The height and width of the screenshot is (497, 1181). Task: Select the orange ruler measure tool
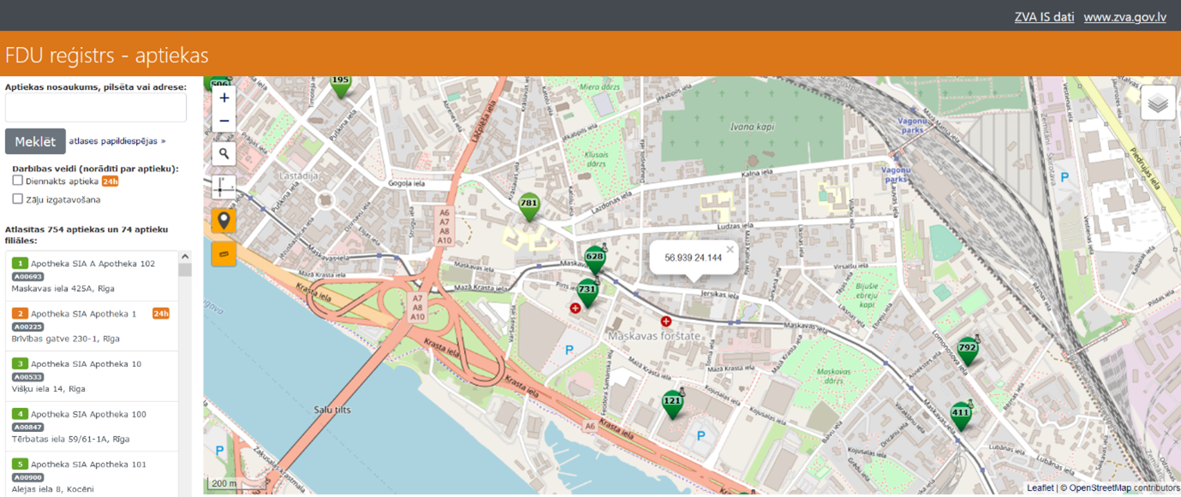[224, 254]
